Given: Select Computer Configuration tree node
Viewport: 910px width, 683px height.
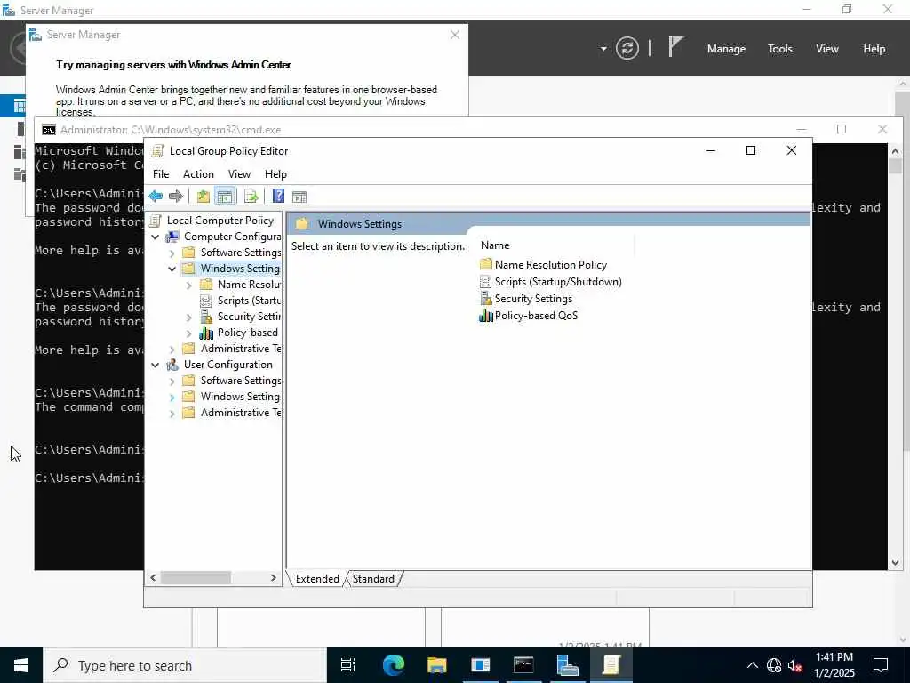Looking at the screenshot, I should [232, 237].
